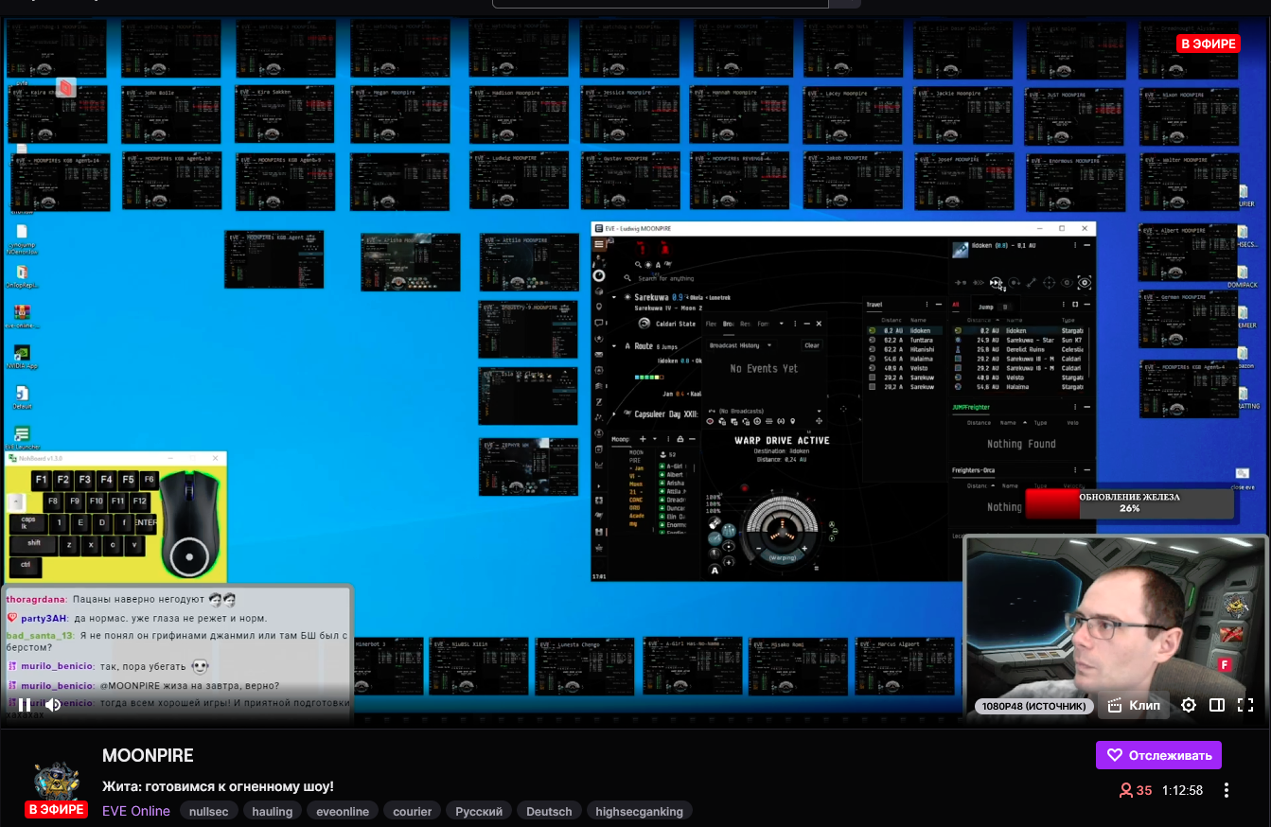The width and height of the screenshot is (1271, 827).
Task: Clear broadcast history with Clear button
Action: 812,345
